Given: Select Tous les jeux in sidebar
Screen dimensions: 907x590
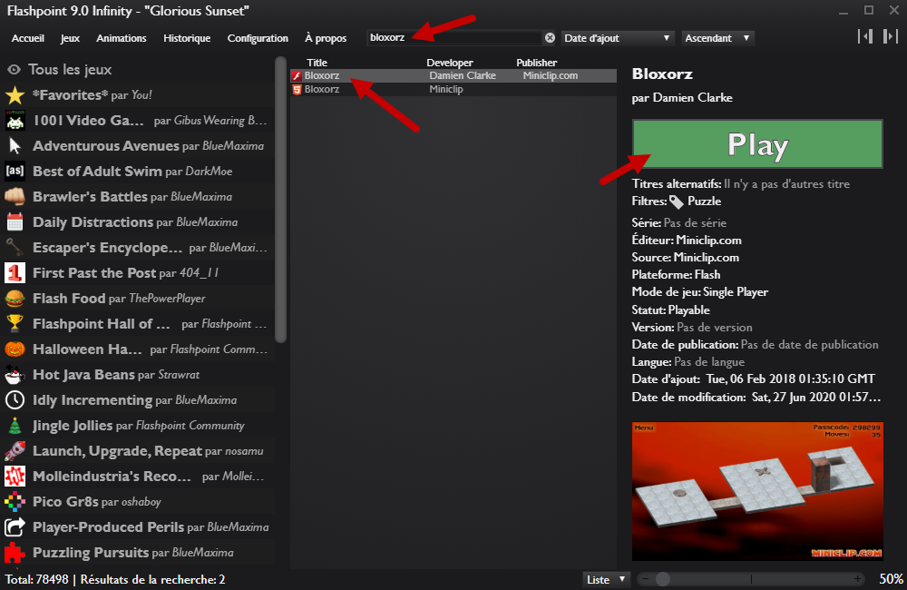Looking at the screenshot, I should tap(70, 70).
